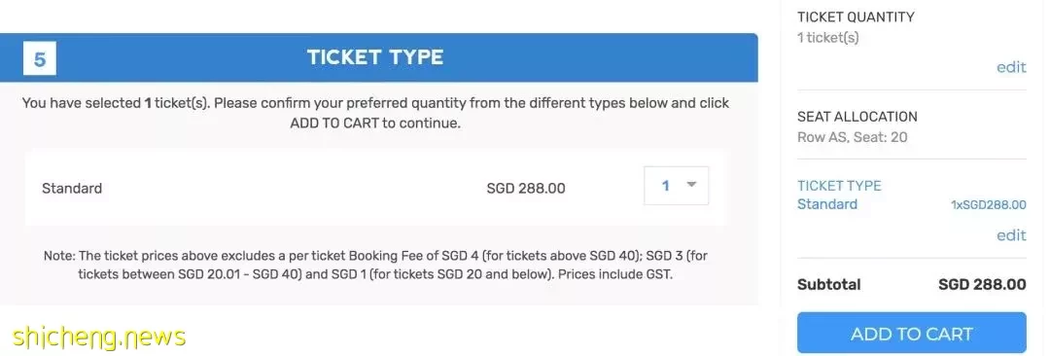The image size is (1050, 356).
Task: Click the SGD 288.00 ticket price
Action: click(x=526, y=189)
